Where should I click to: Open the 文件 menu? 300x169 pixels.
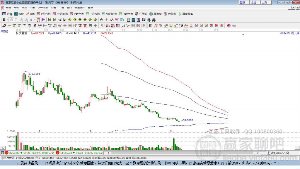8,8
